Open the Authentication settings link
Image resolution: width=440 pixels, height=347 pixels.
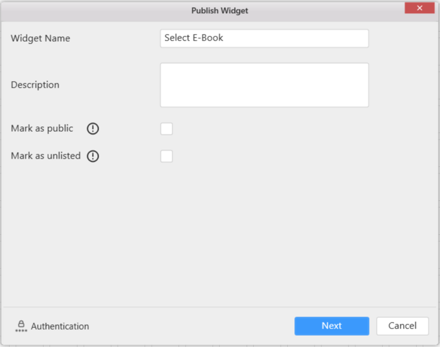60,326
